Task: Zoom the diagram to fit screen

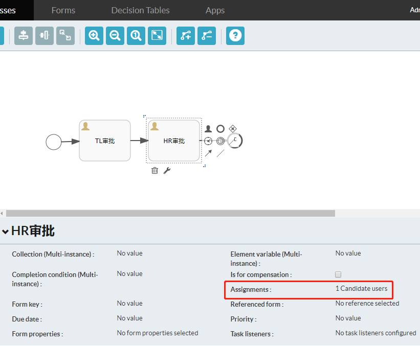Action: (x=157, y=35)
